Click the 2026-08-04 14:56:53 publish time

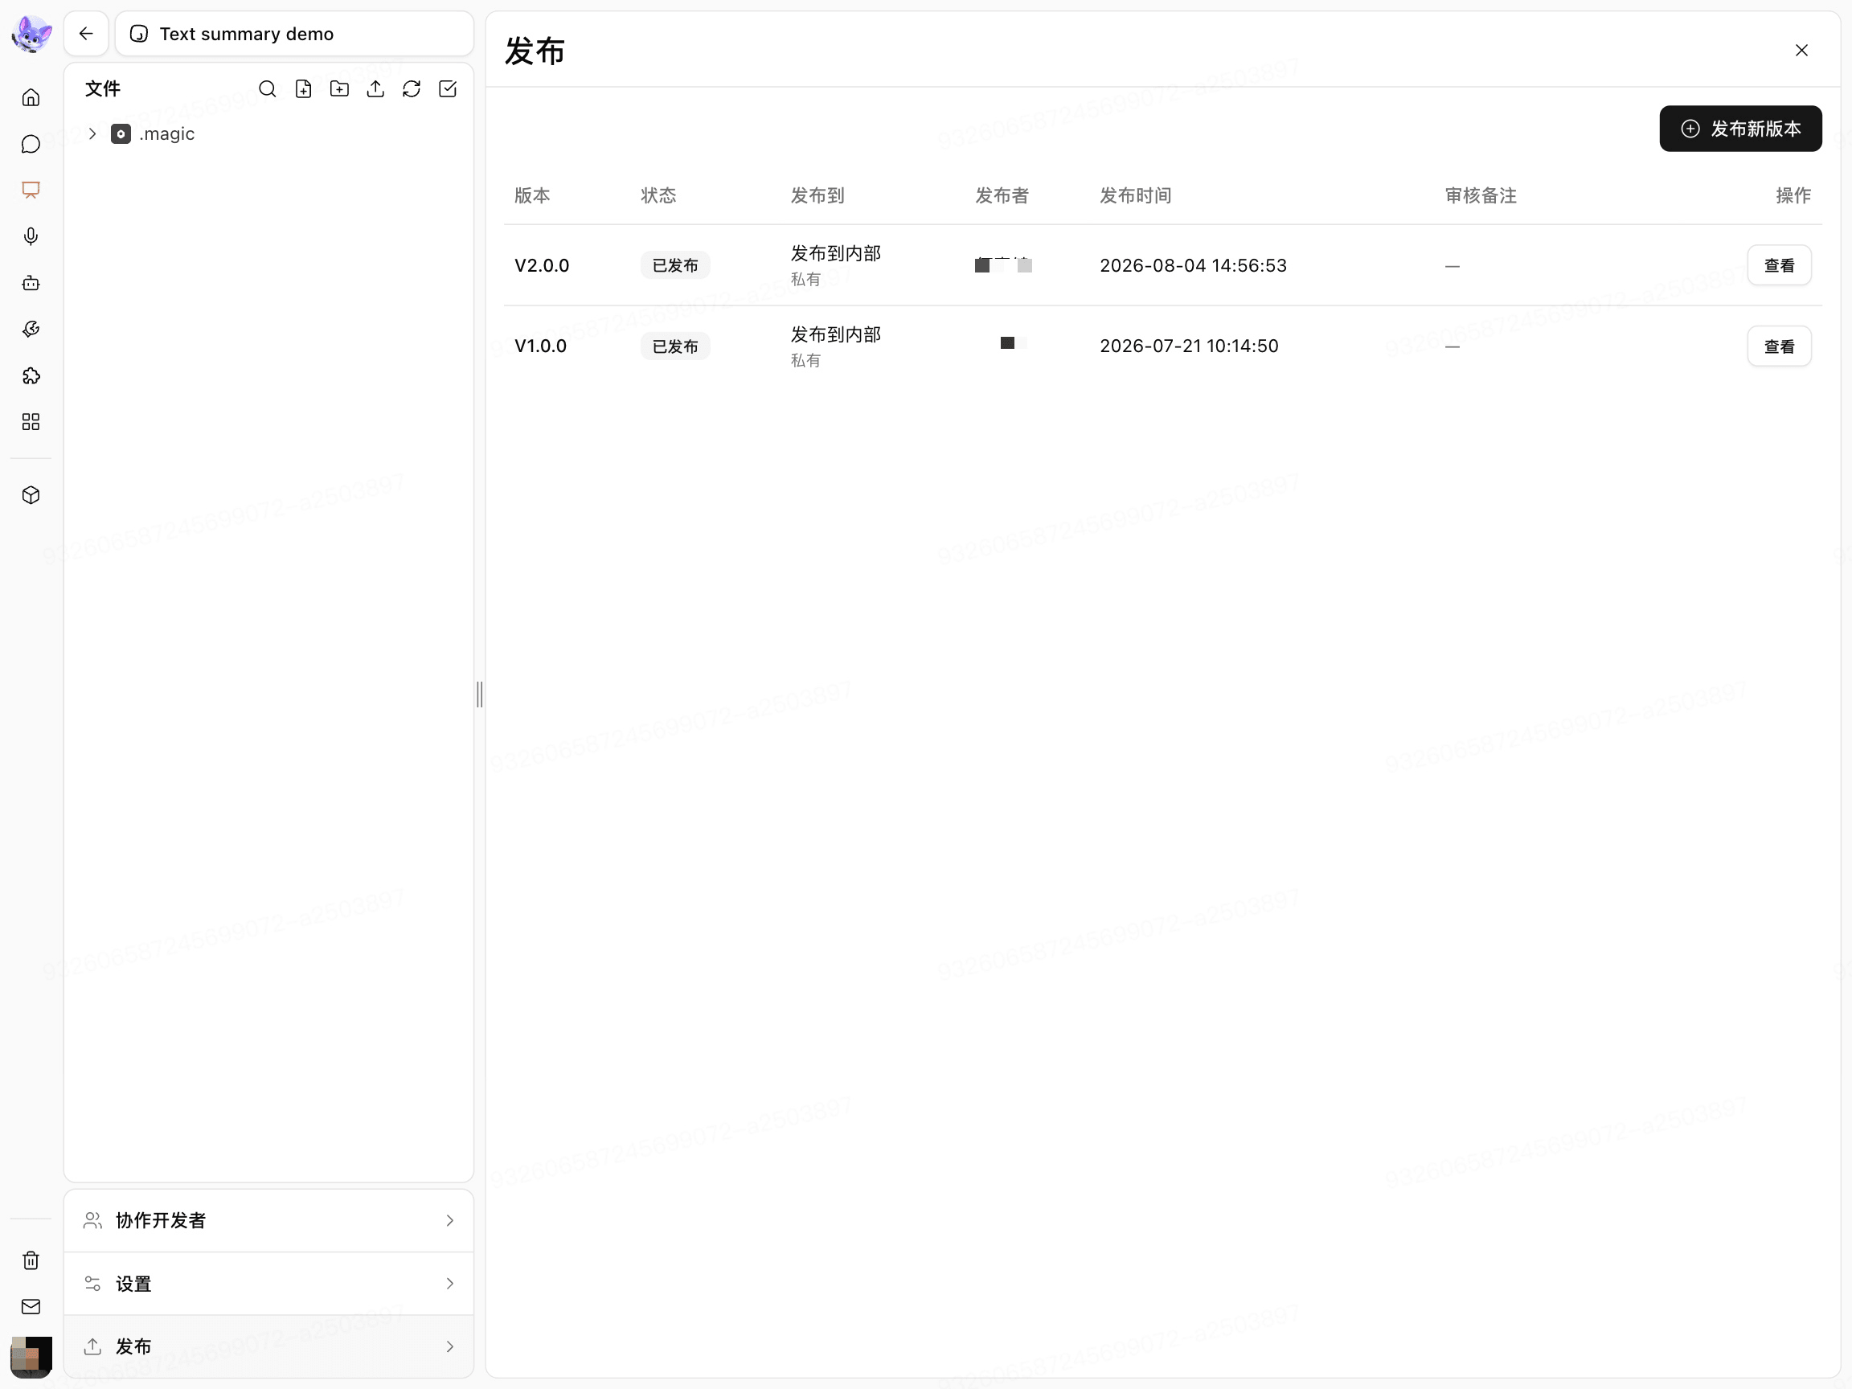click(1193, 265)
